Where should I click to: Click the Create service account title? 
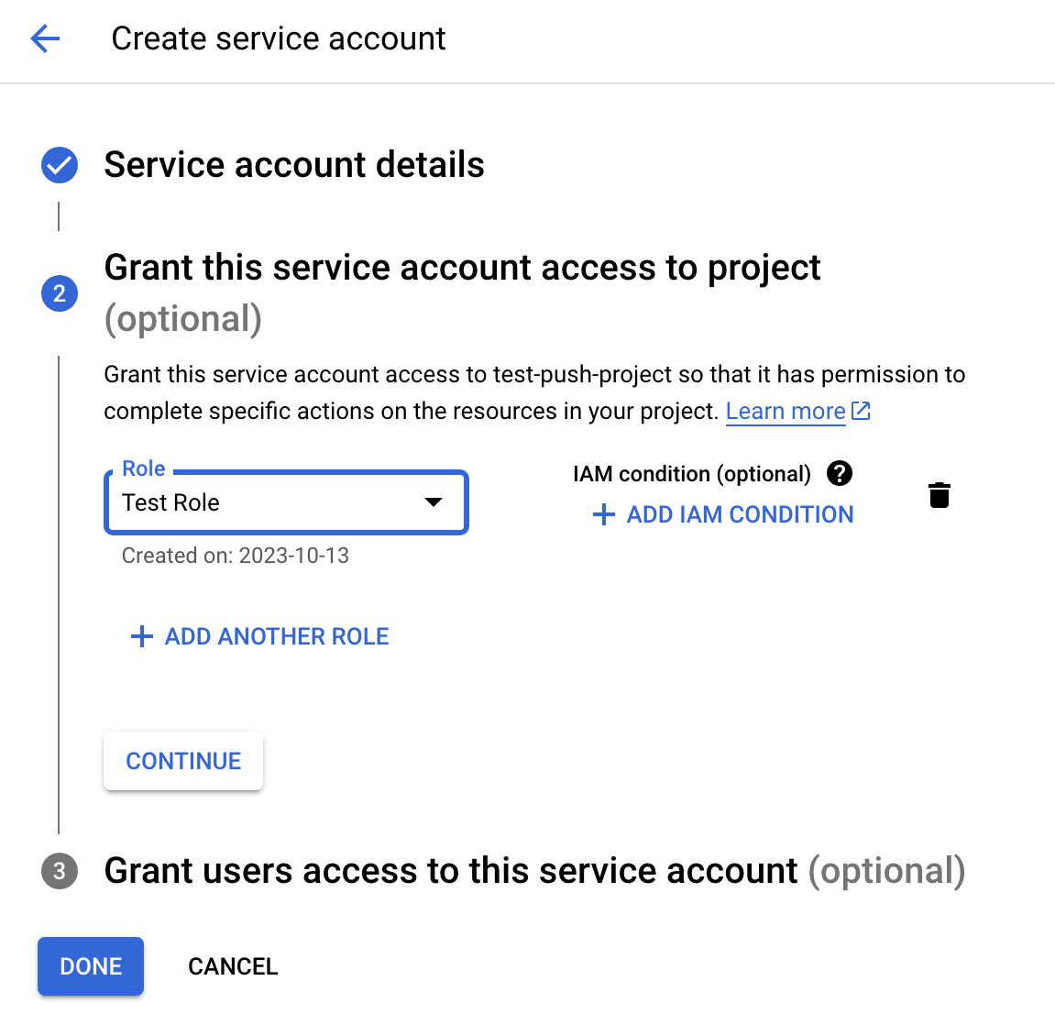point(279,39)
